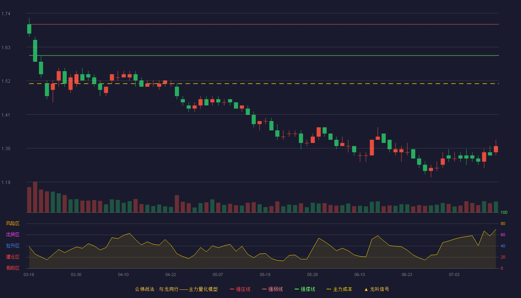Click the 06-10 date label

[359, 275]
